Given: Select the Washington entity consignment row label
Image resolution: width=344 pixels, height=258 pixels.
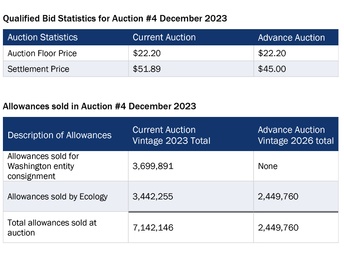Looking at the screenshot, I should 43,166.
